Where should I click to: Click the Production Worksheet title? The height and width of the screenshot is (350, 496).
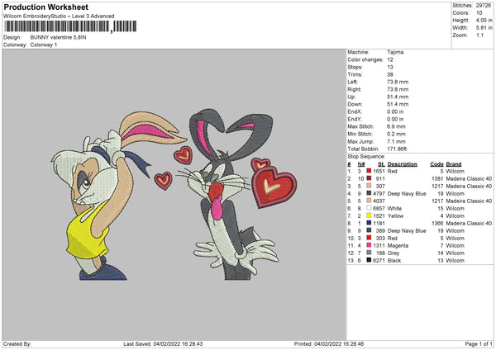pos(45,7)
